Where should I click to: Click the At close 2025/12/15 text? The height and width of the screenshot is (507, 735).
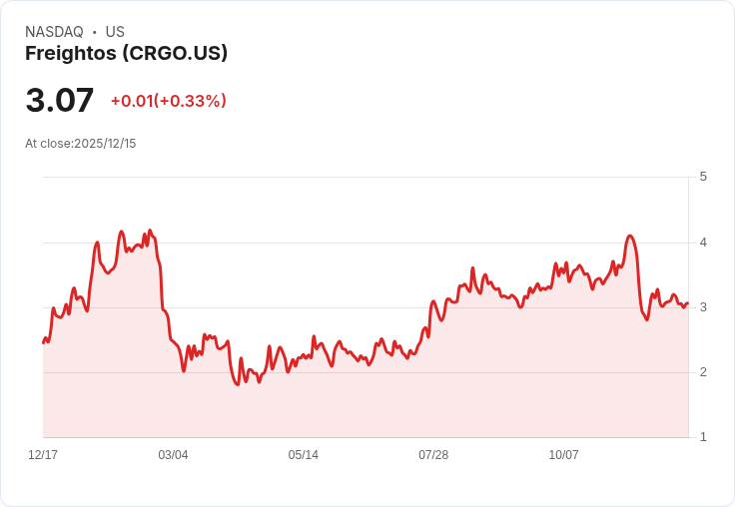(x=80, y=144)
